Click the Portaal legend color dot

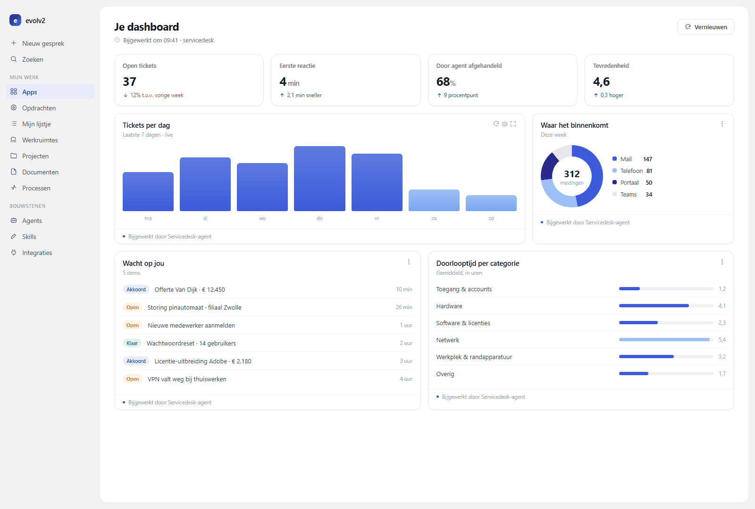coord(614,182)
